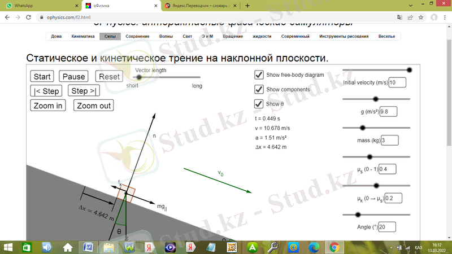The image size is (452, 254).
Task: Open the wrench tool app in taskbar
Action: (x=273, y=247)
